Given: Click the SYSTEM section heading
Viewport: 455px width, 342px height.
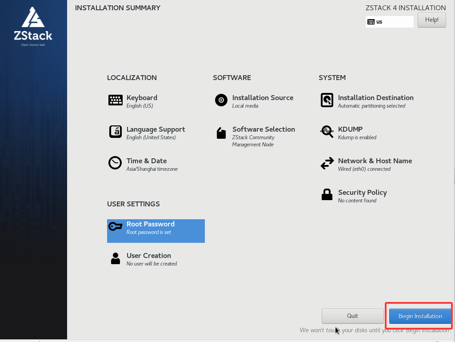Looking at the screenshot, I should (x=332, y=77).
